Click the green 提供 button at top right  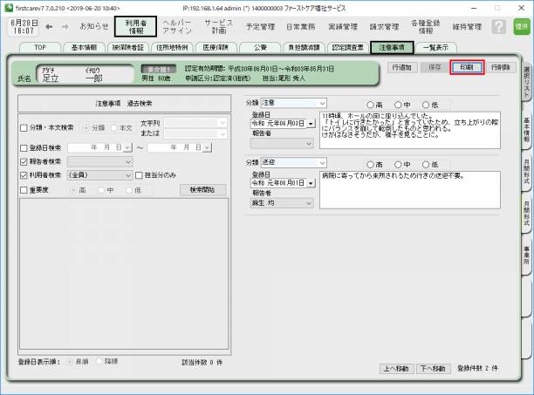coord(521,26)
